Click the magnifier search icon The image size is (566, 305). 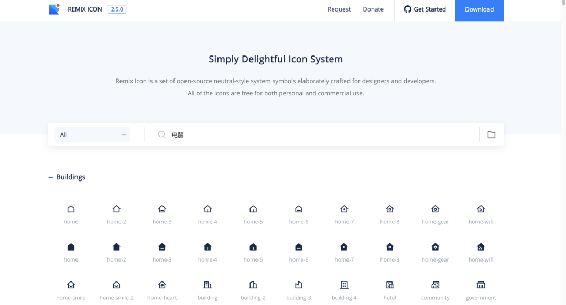click(x=162, y=134)
